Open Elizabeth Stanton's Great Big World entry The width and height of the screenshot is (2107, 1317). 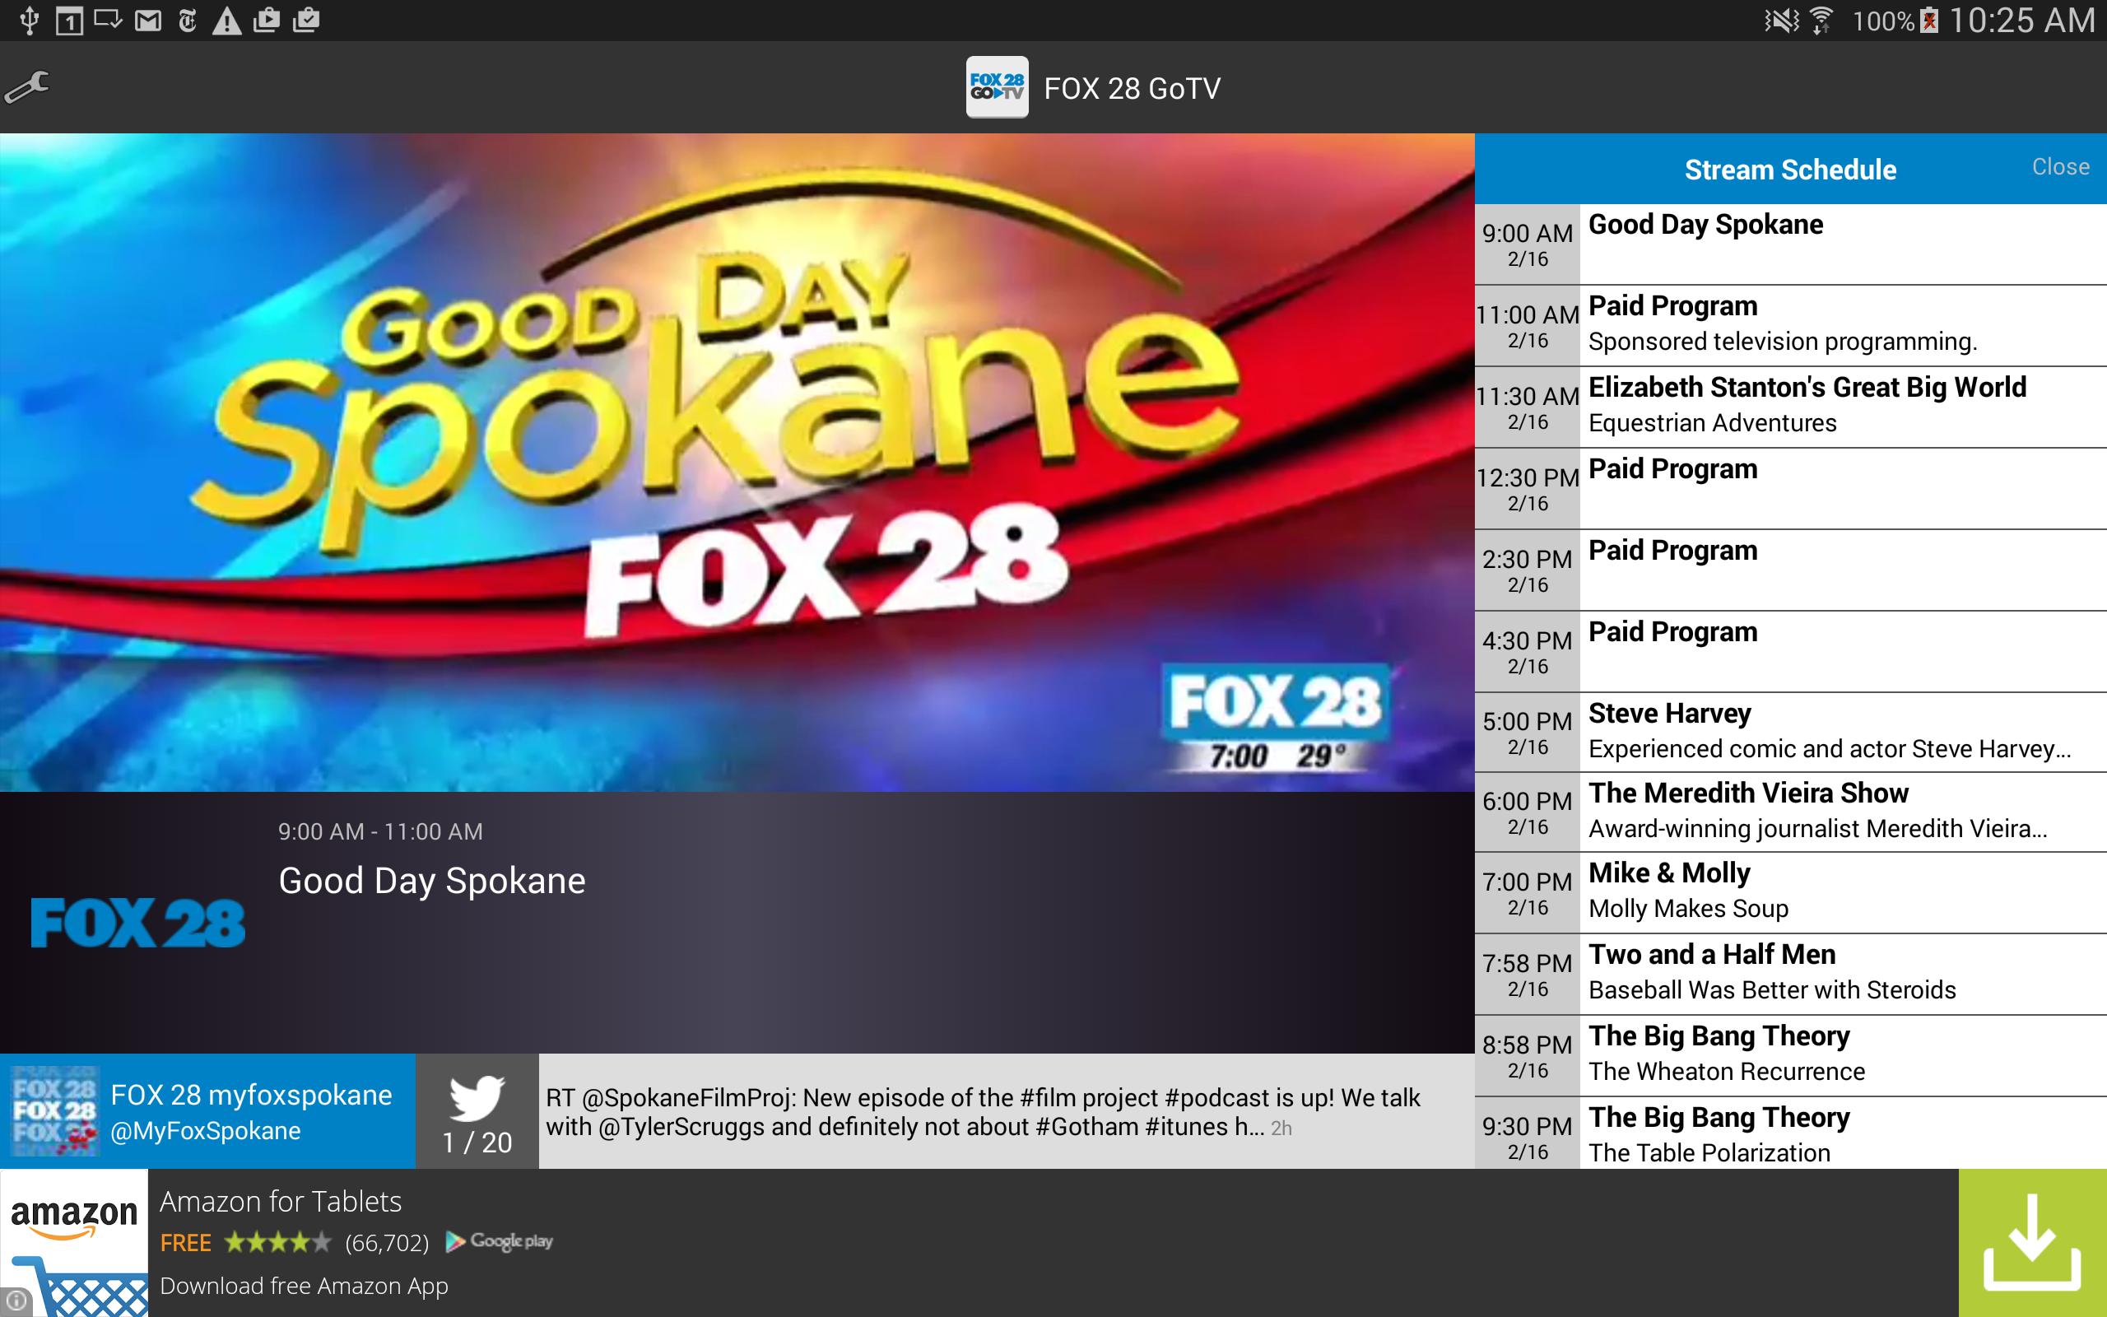pos(1790,407)
